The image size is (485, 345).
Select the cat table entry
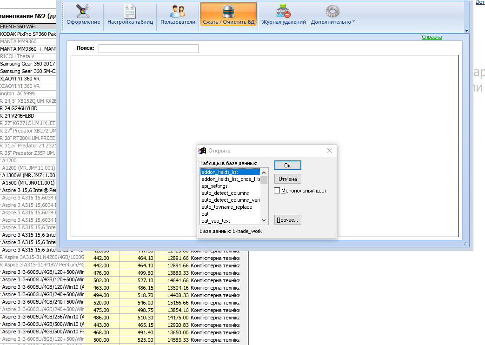pyautogui.click(x=230, y=214)
